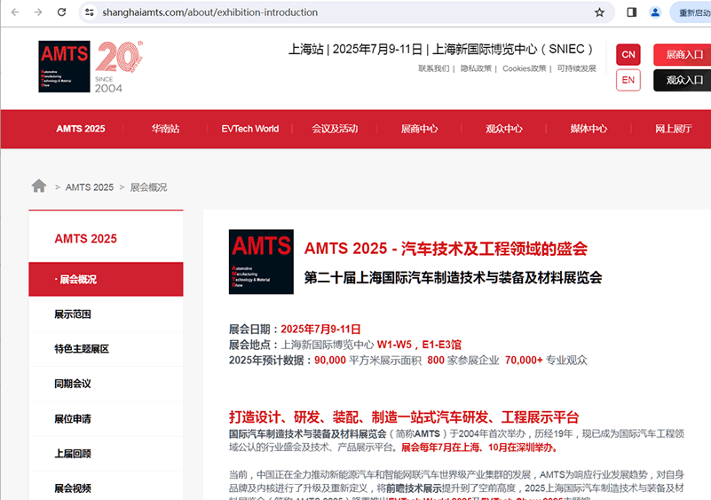
Task: Open 观众中心 navigation menu
Action: click(x=504, y=129)
